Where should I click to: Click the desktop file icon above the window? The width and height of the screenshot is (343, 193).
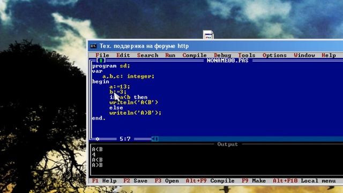coord(208,35)
